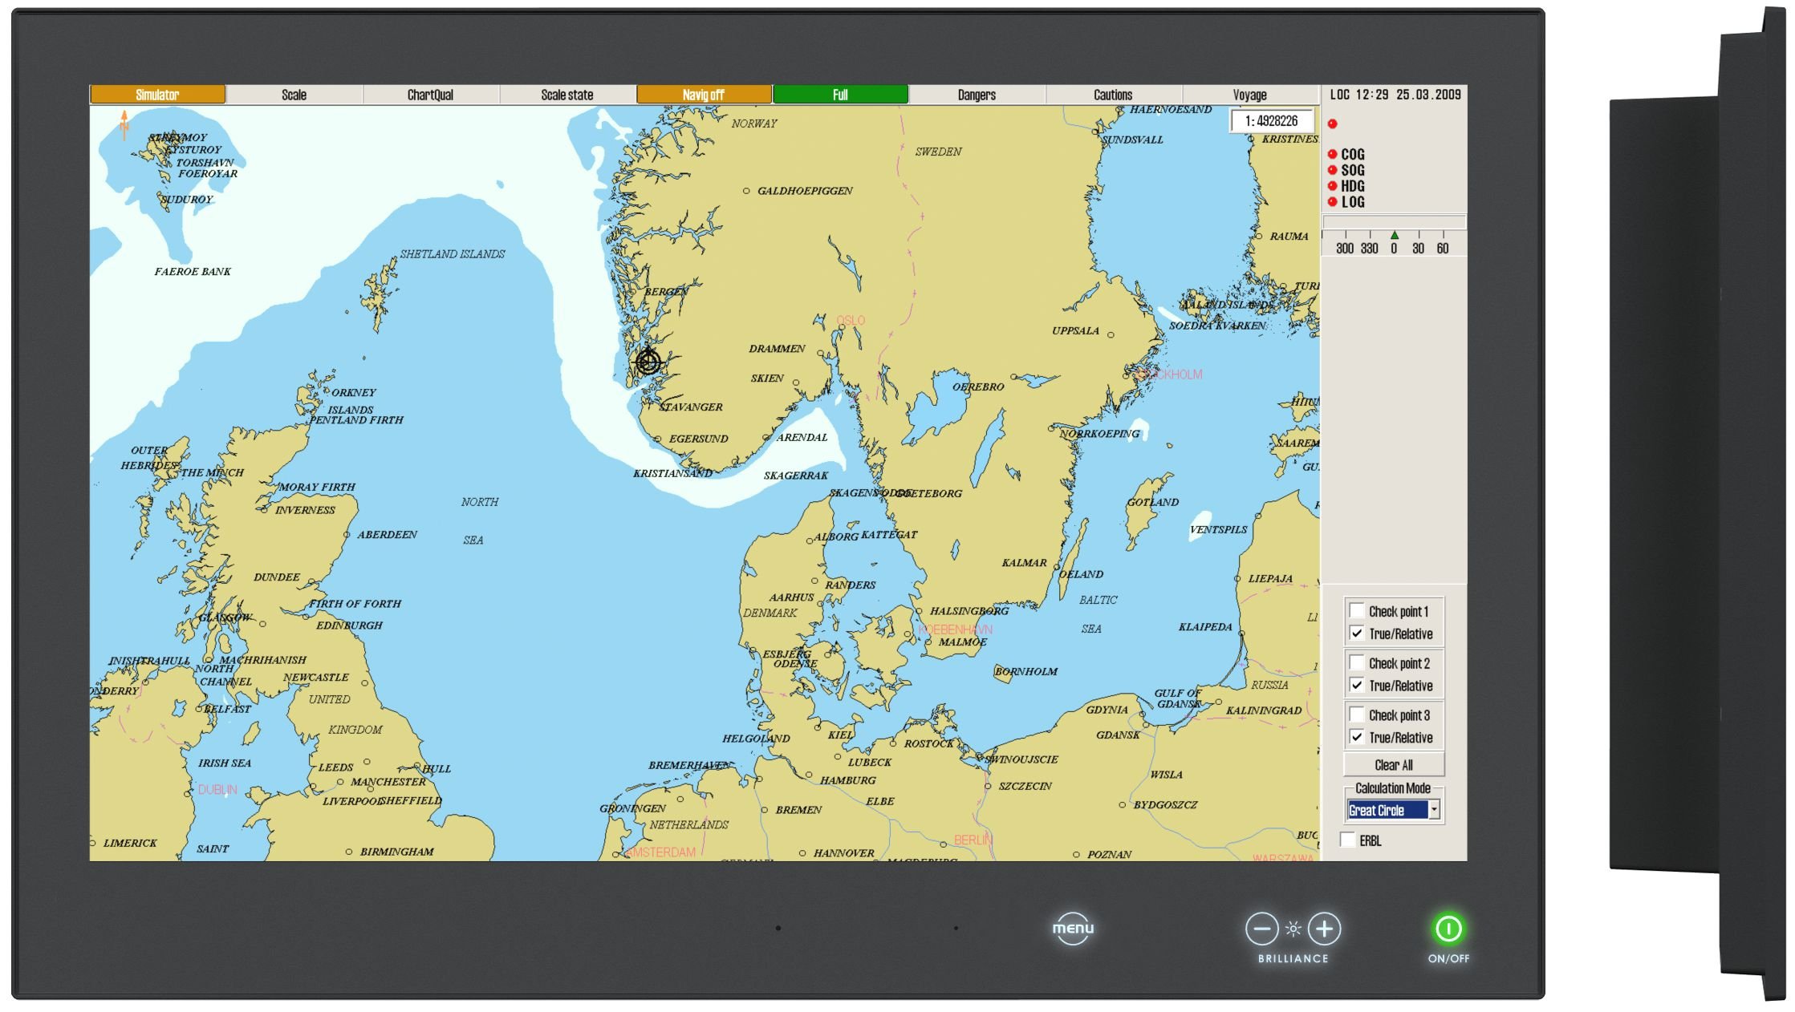
Task: Tap the monitor menu button
Action: pyautogui.click(x=1073, y=929)
